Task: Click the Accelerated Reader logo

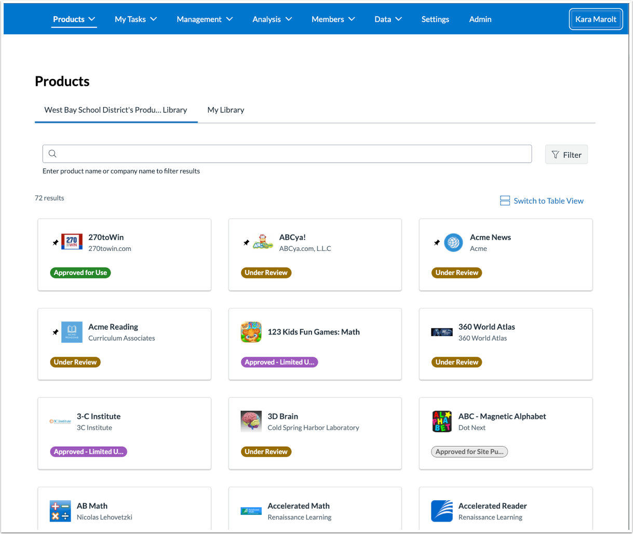Action: pyautogui.click(x=442, y=511)
